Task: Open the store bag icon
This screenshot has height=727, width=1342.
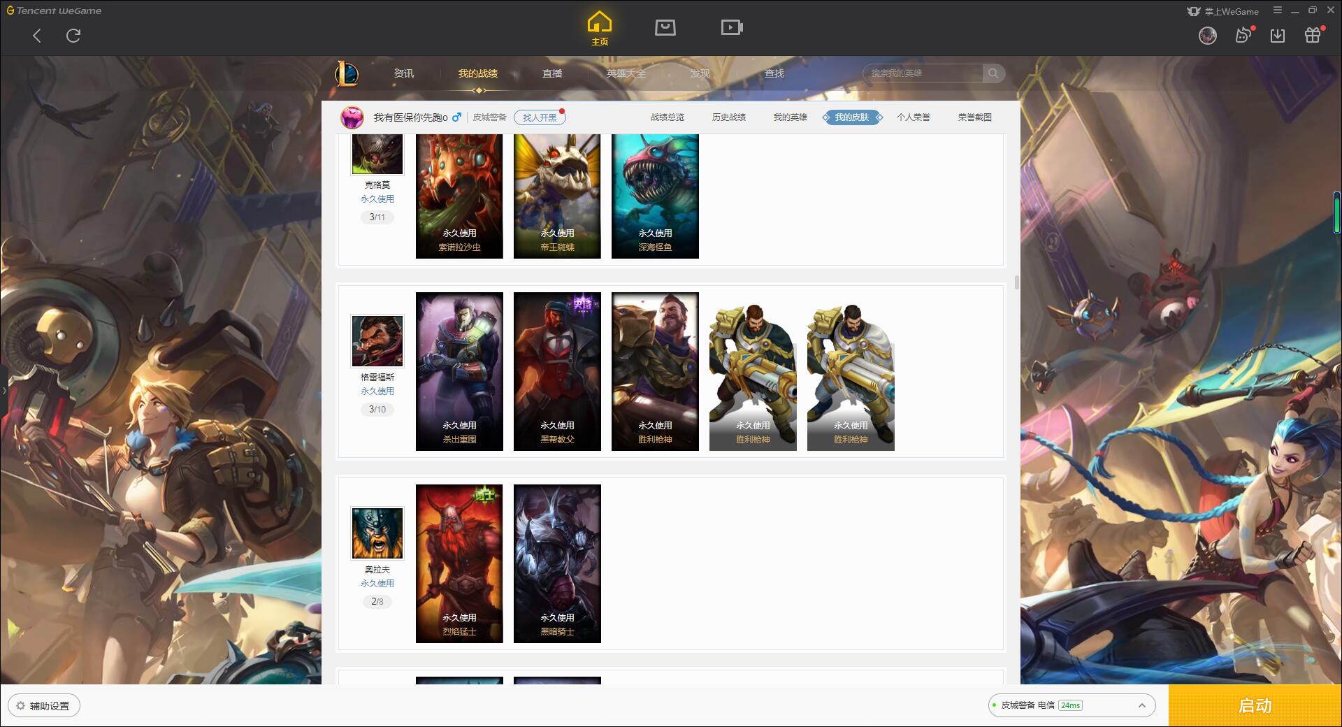Action: (665, 27)
